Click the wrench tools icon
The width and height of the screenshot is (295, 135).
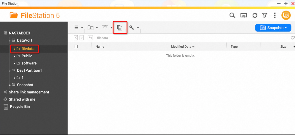(x=132, y=28)
